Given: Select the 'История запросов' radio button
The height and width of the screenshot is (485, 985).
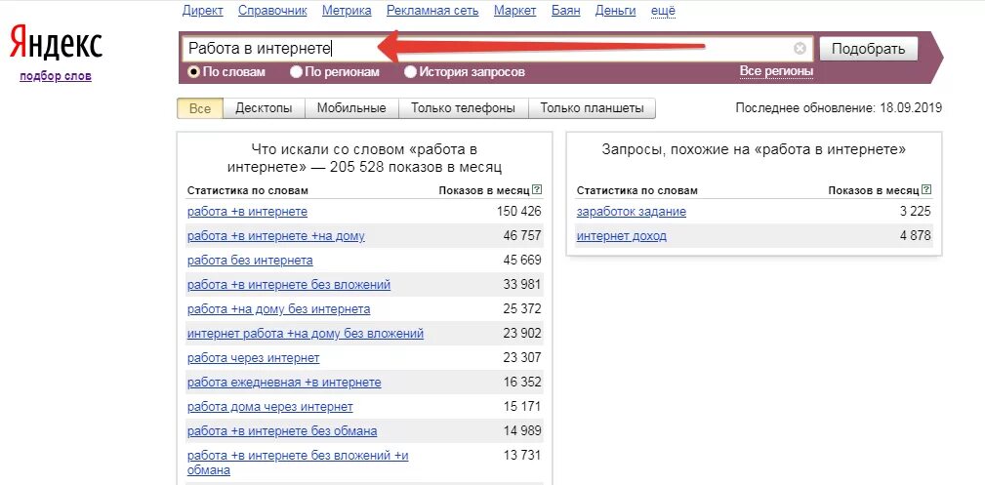Looking at the screenshot, I should coord(410,72).
